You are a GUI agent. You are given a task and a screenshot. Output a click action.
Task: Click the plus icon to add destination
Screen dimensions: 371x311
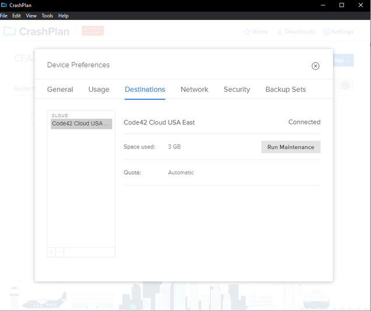click(x=51, y=252)
